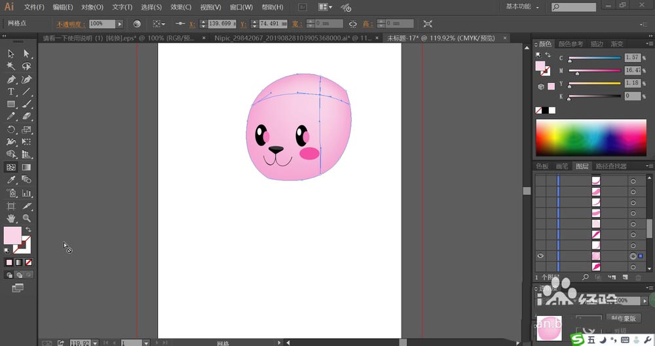The height and width of the screenshot is (346, 655).
Task: Pick the Hand tool
Action: [x=11, y=218]
